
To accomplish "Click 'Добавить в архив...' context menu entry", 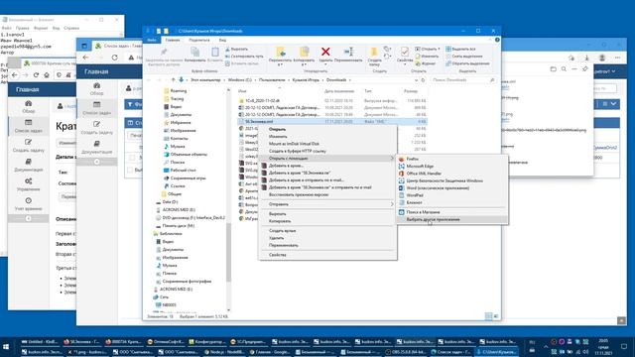I will click(x=327, y=166).
